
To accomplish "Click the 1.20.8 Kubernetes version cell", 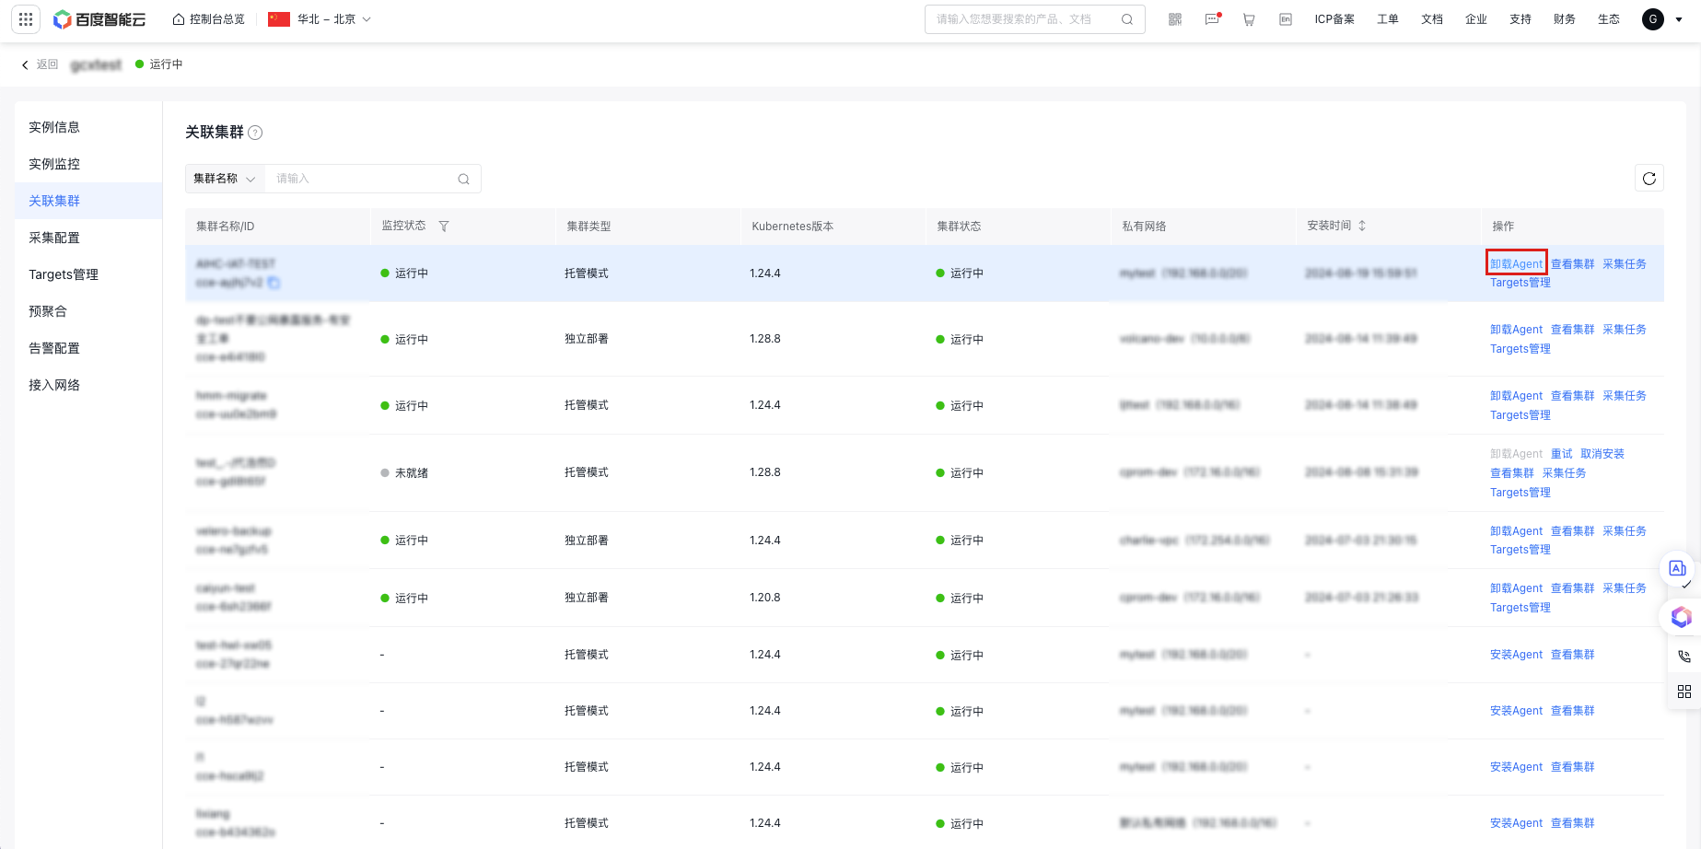I will tap(764, 598).
